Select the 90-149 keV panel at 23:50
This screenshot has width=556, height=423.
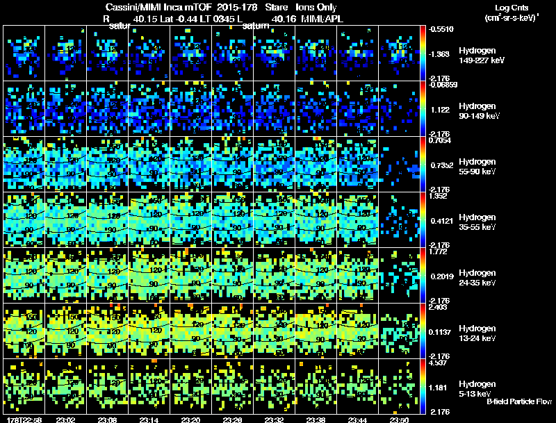click(x=399, y=109)
